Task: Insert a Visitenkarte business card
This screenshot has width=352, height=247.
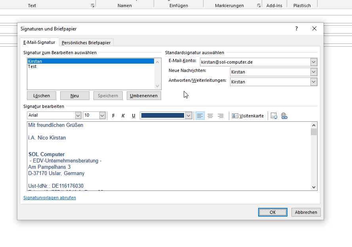Action: 248,116
